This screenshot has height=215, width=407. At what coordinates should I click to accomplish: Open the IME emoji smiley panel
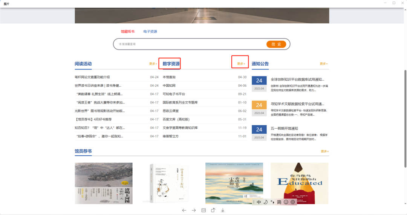[286, 202]
